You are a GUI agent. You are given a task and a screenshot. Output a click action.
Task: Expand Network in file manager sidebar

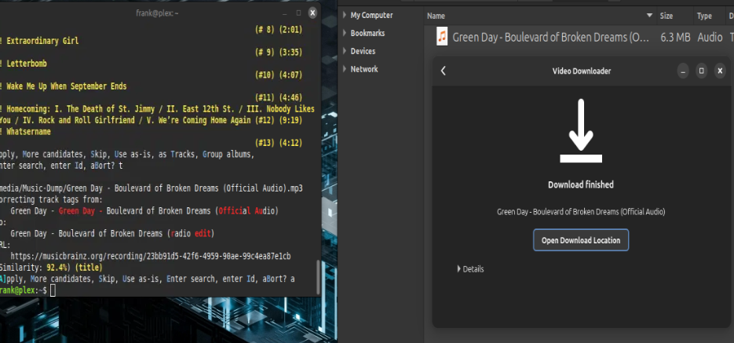click(345, 69)
